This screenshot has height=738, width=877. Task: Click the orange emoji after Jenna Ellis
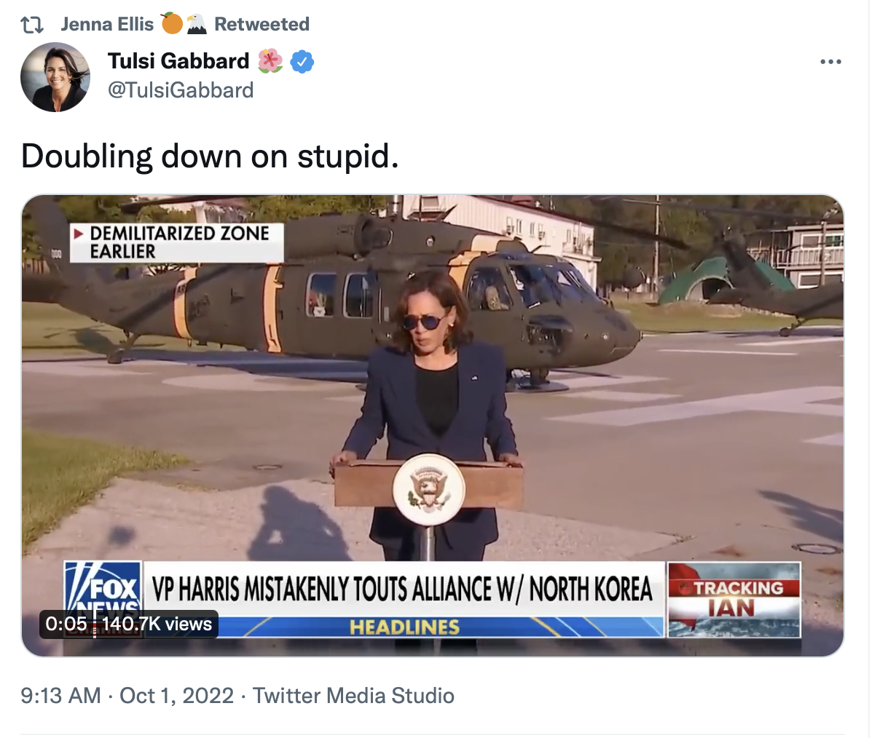click(172, 24)
